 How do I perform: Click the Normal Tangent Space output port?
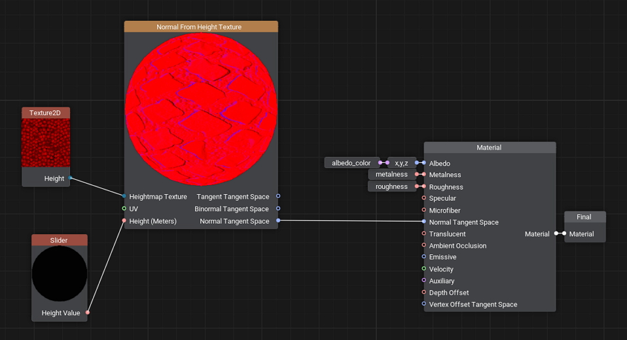(278, 221)
